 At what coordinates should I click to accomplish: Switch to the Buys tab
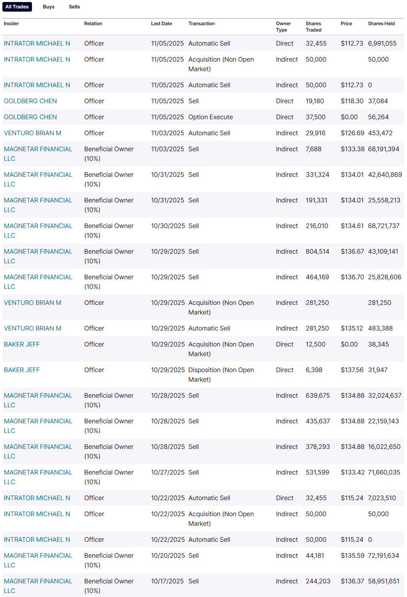(49, 7)
